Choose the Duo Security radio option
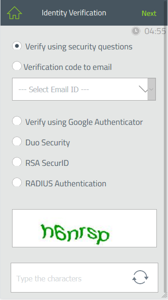 (17, 142)
